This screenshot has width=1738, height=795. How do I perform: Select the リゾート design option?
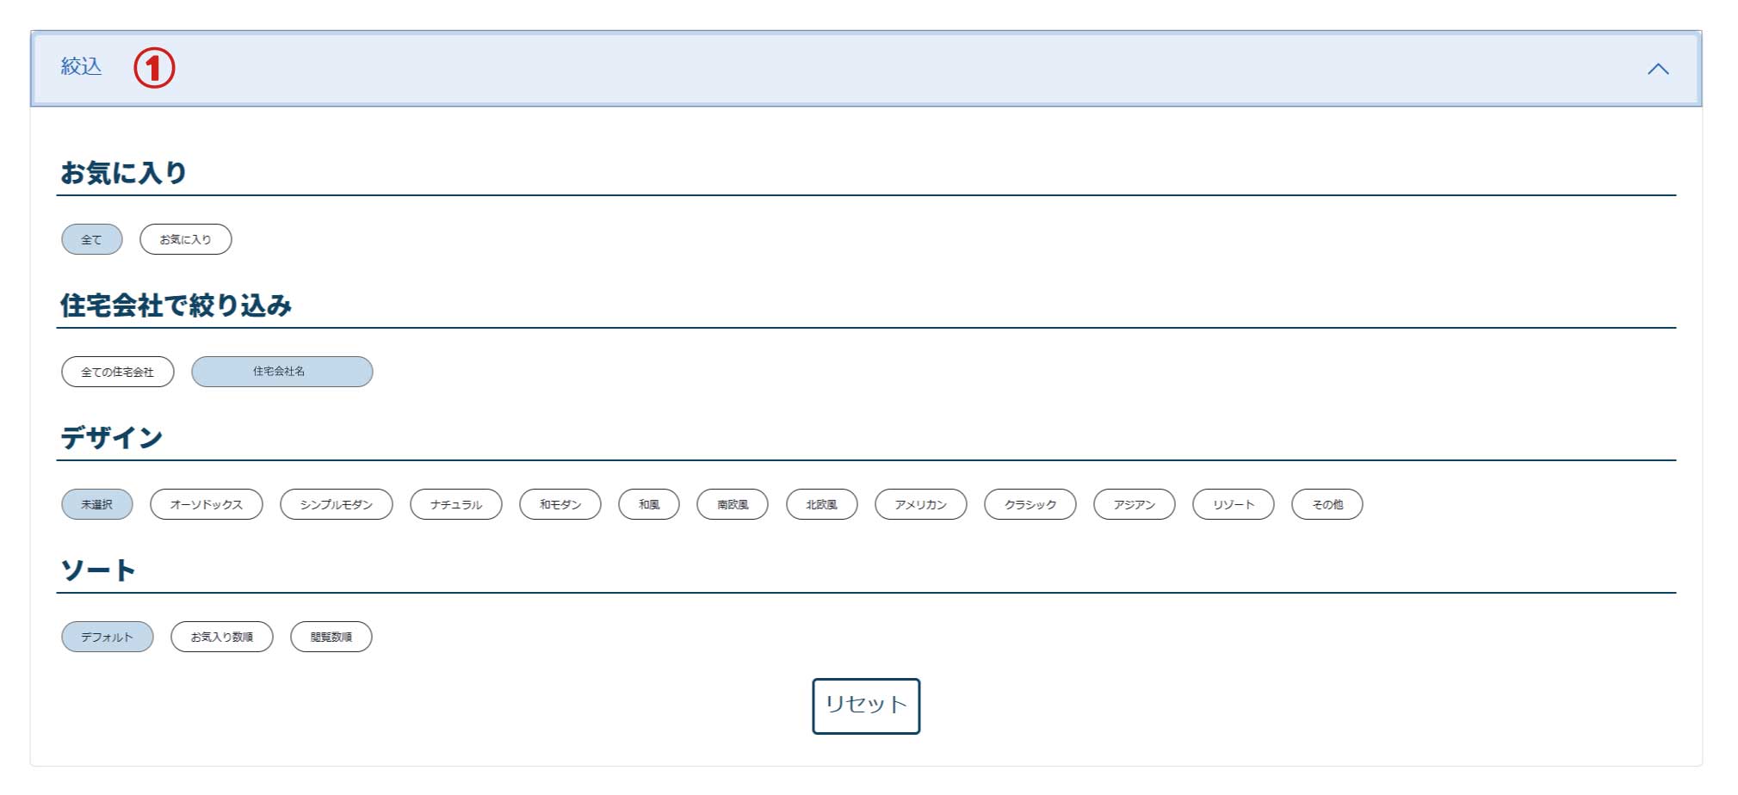(1233, 505)
